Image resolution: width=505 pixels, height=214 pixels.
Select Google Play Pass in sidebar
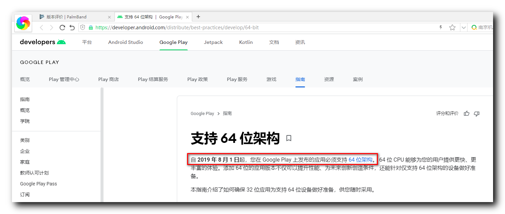tap(38, 183)
